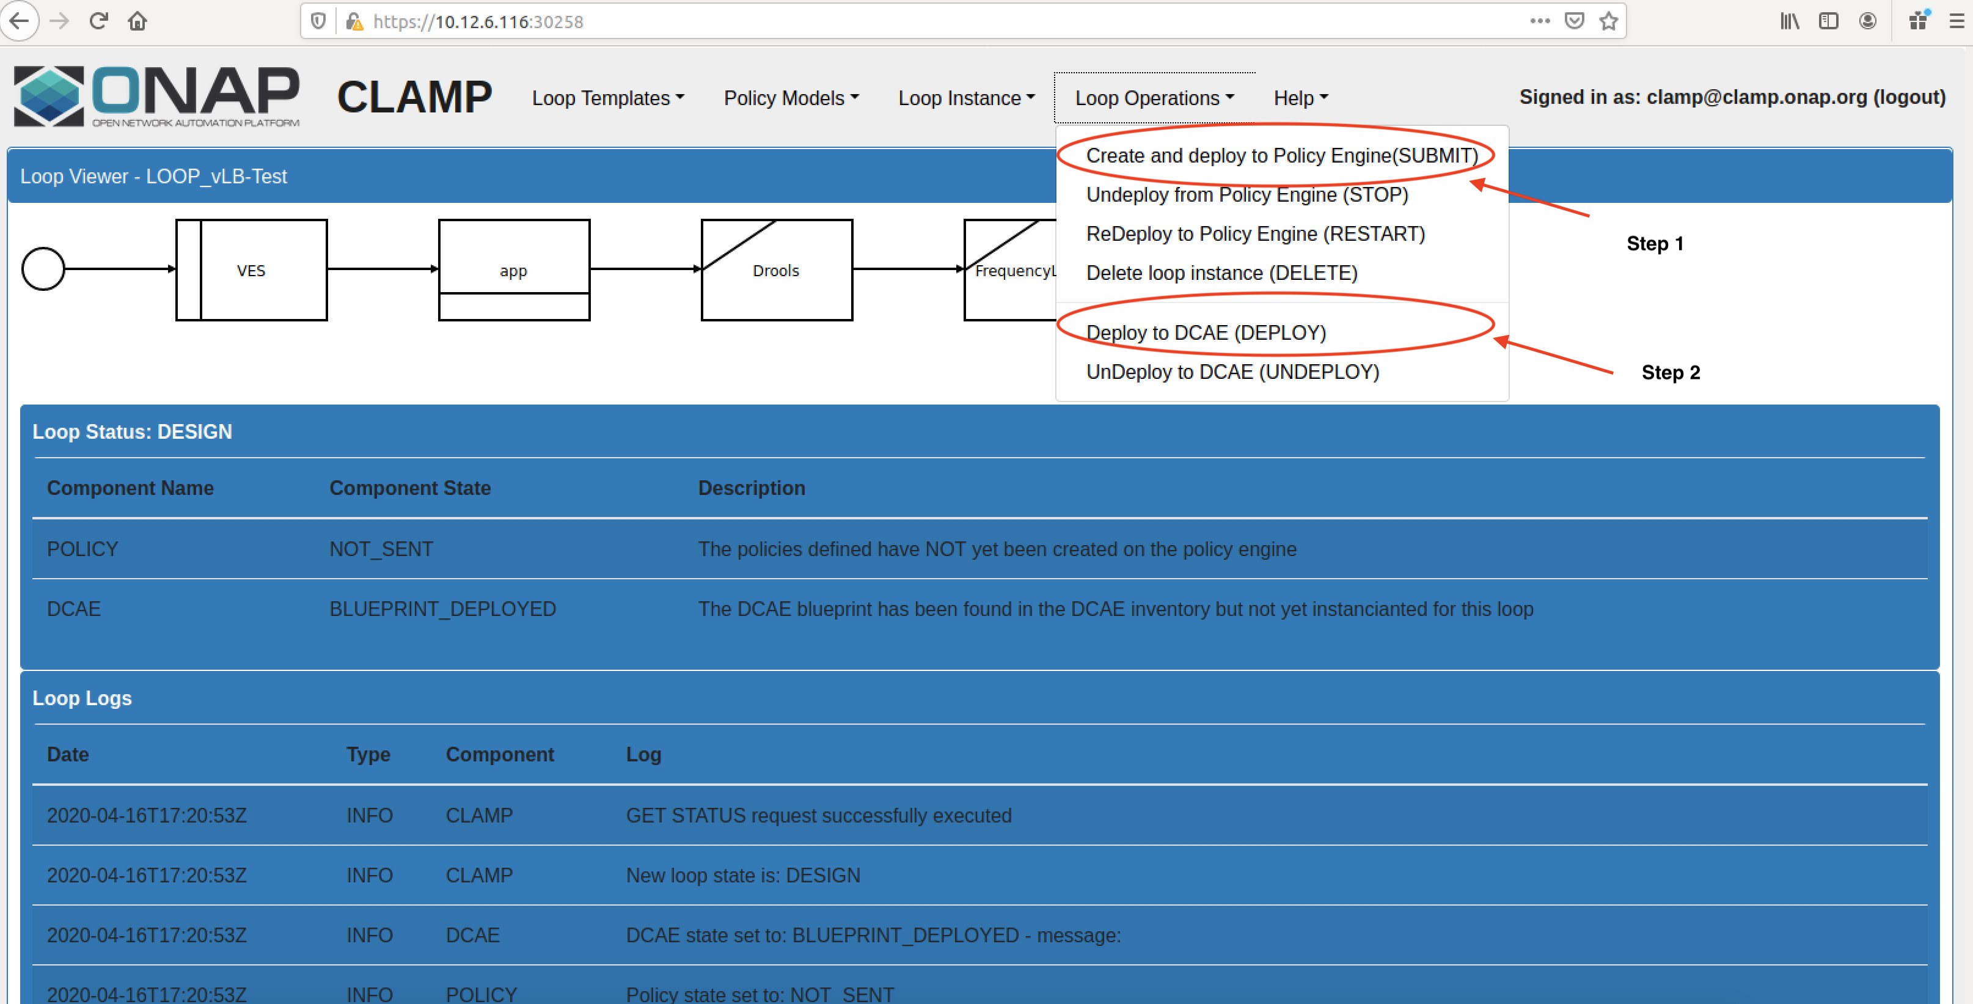Click the GET STATUS request log entry
Screen dimensions: 1973x1004
coord(819,816)
